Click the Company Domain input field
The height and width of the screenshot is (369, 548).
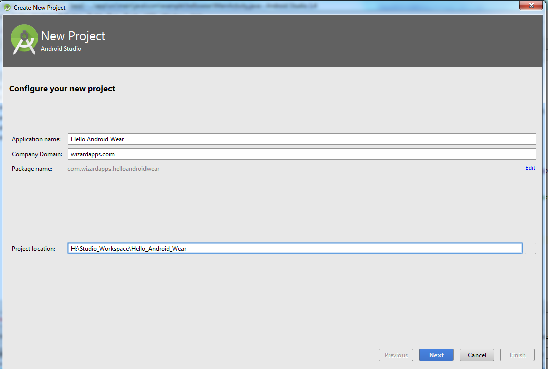point(302,154)
